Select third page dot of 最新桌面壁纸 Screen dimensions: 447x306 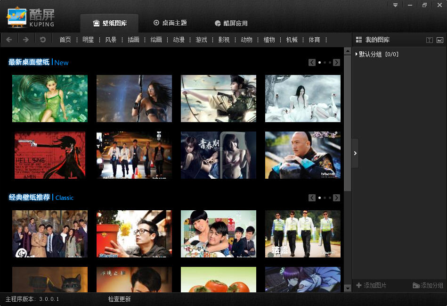[330, 62]
